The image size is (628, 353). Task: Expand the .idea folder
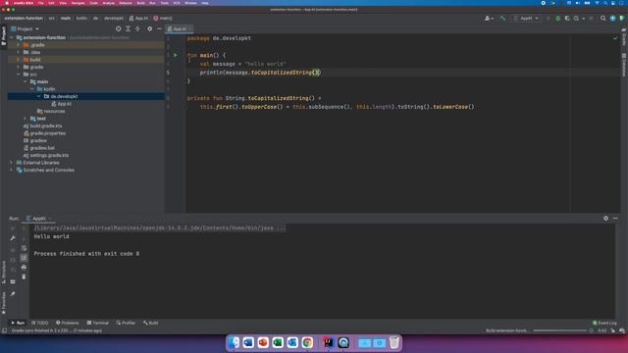coord(18,52)
